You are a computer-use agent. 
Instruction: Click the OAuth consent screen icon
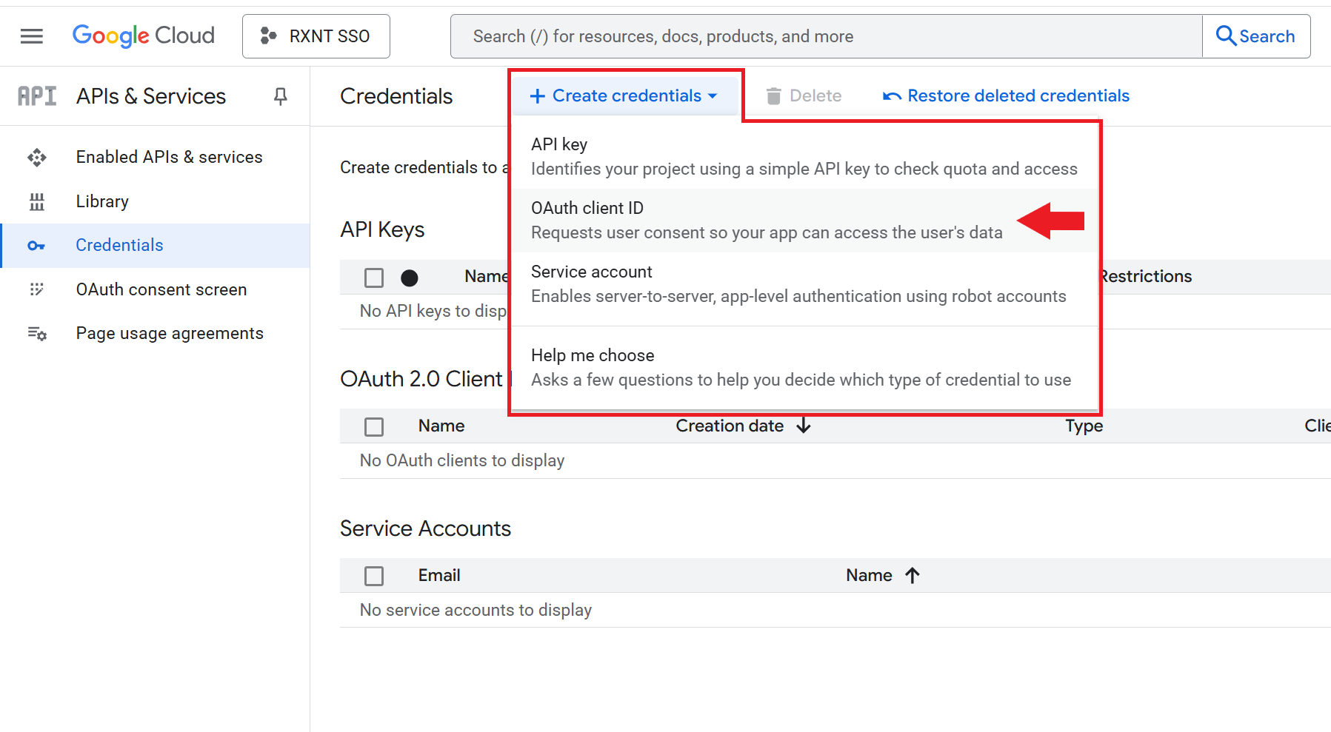click(36, 289)
